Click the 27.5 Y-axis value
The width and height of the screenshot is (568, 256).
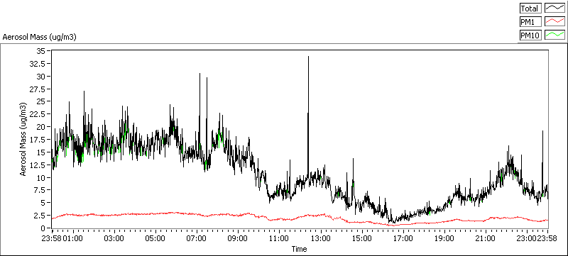38,89
